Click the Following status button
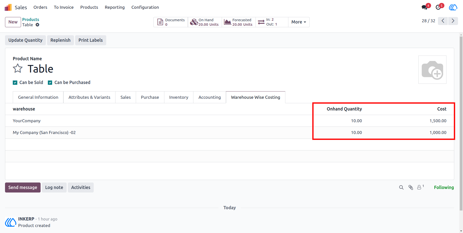463x233 pixels. 444,187
